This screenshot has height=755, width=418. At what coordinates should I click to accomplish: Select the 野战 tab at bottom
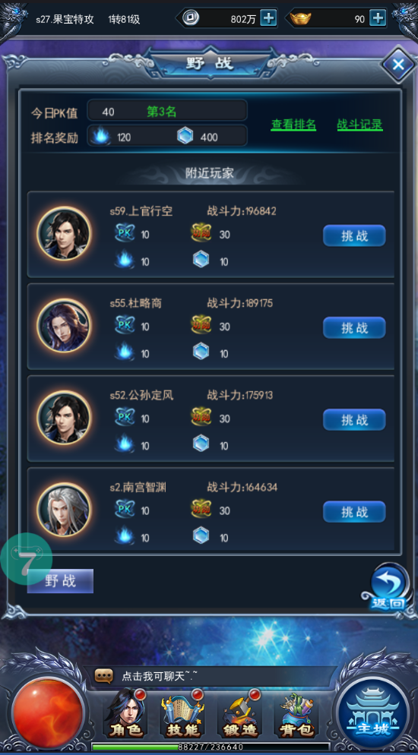(60, 581)
